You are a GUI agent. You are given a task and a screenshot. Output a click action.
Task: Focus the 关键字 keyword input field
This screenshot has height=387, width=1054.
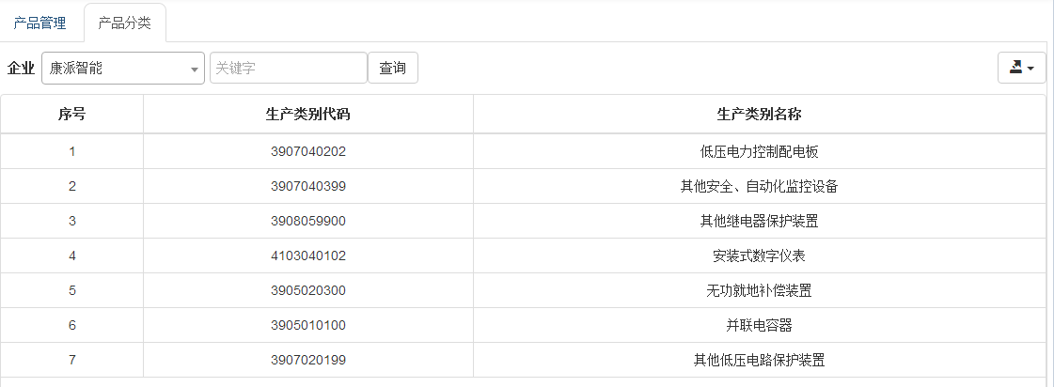[288, 68]
